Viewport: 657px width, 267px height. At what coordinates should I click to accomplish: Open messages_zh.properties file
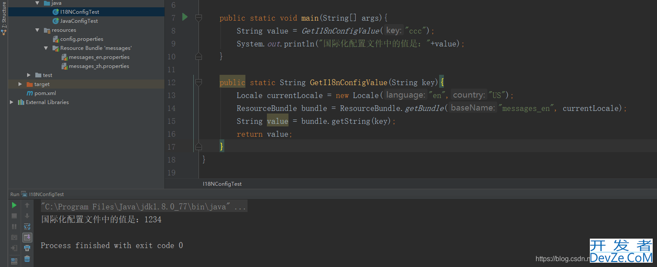coord(99,66)
